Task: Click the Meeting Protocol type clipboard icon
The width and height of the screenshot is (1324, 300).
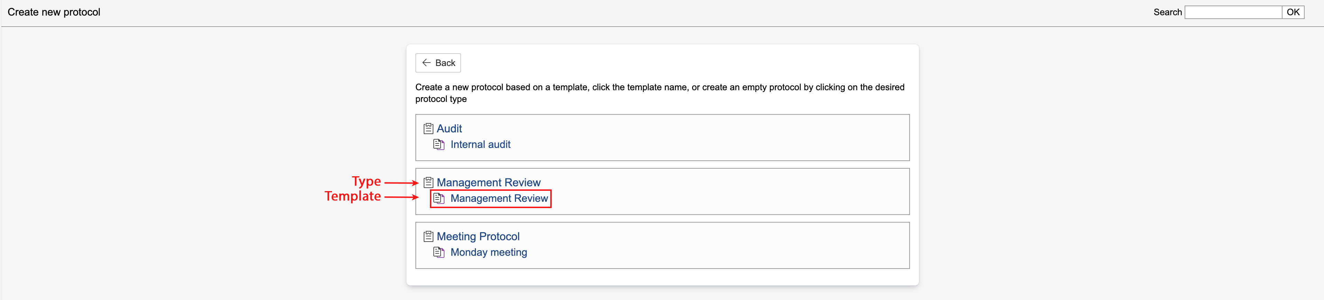Action: [x=428, y=236]
